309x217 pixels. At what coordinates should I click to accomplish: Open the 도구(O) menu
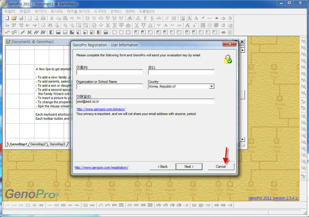(100, 11)
